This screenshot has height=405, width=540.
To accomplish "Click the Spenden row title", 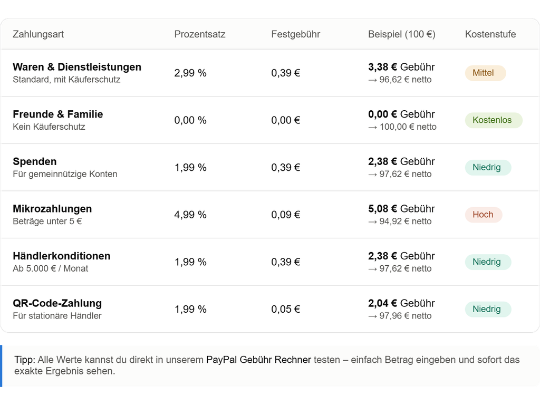I will coord(35,161).
